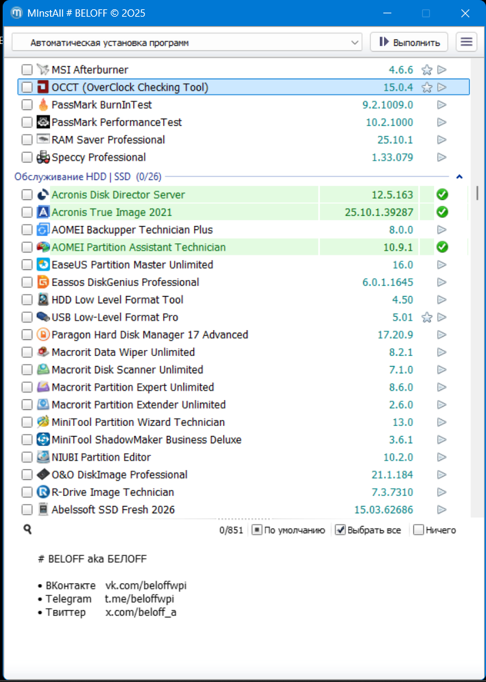The width and height of the screenshot is (486, 682).
Task: Click the green checkmark beside Acronis True Image 2021
Action: (x=441, y=212)
